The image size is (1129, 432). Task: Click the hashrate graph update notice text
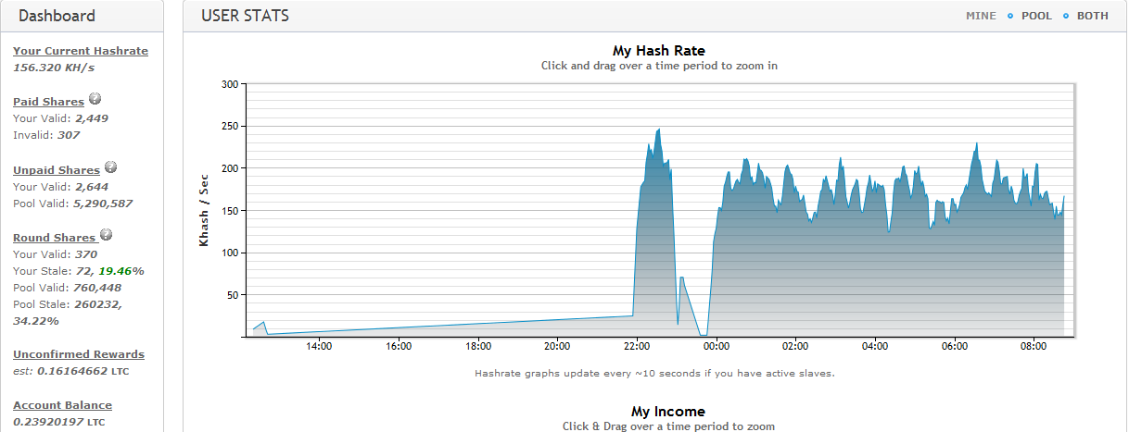(x=655, y=374)
